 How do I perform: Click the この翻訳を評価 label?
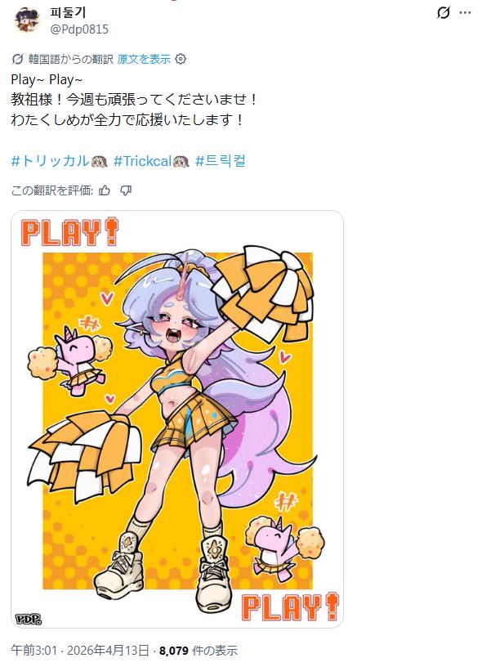51,190
